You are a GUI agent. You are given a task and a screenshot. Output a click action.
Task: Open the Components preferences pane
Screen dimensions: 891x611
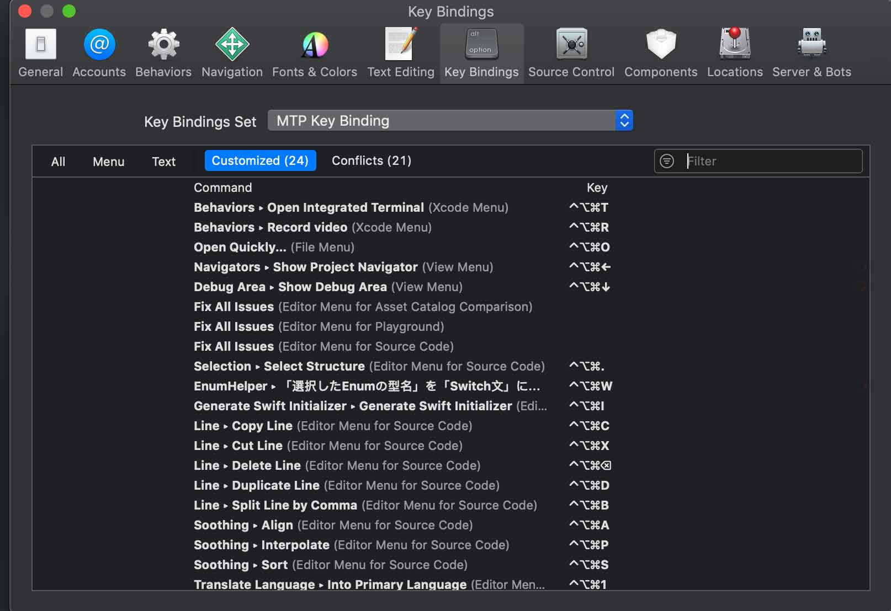[661, 53]
